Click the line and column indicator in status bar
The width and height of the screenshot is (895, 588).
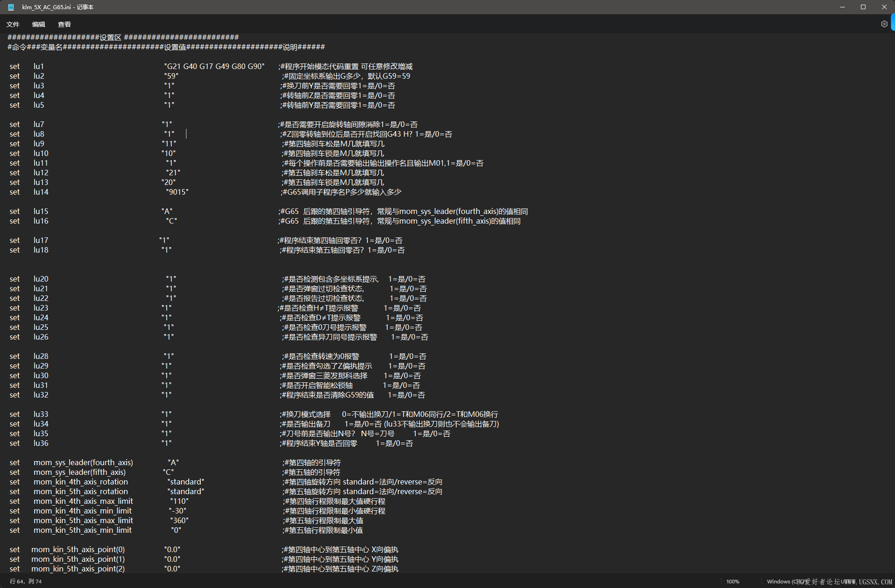pos(26,582)
